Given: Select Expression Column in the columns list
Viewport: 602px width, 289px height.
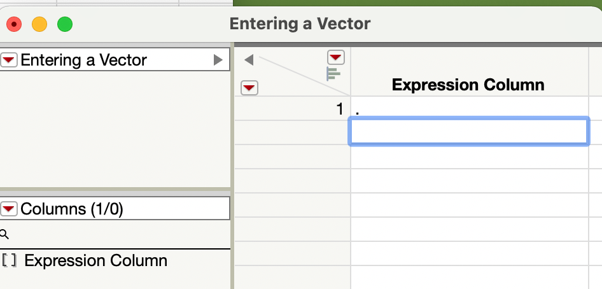Looking at the screenshot, I should point(95,261).
